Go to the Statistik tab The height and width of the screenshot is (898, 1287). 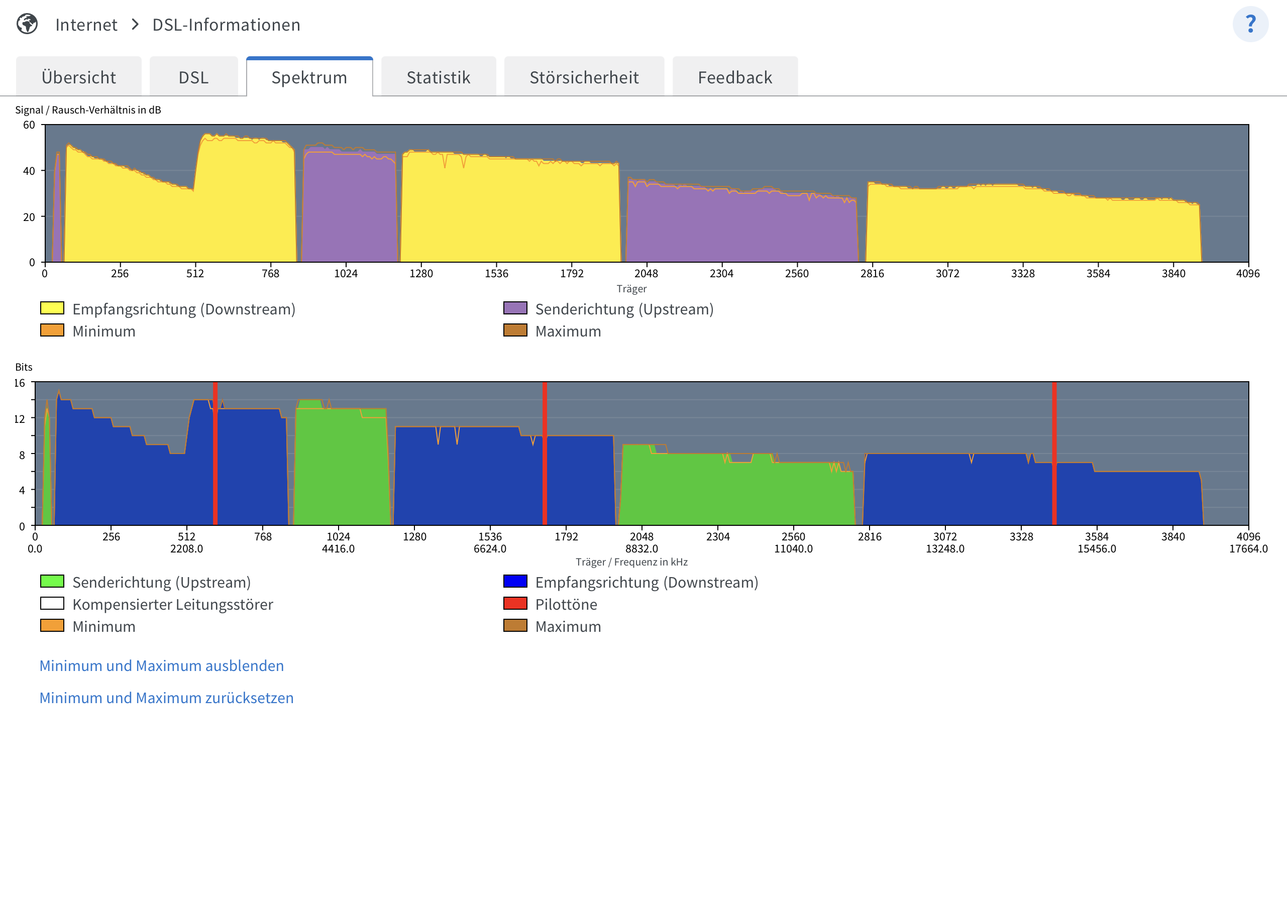tap(439, 77)
